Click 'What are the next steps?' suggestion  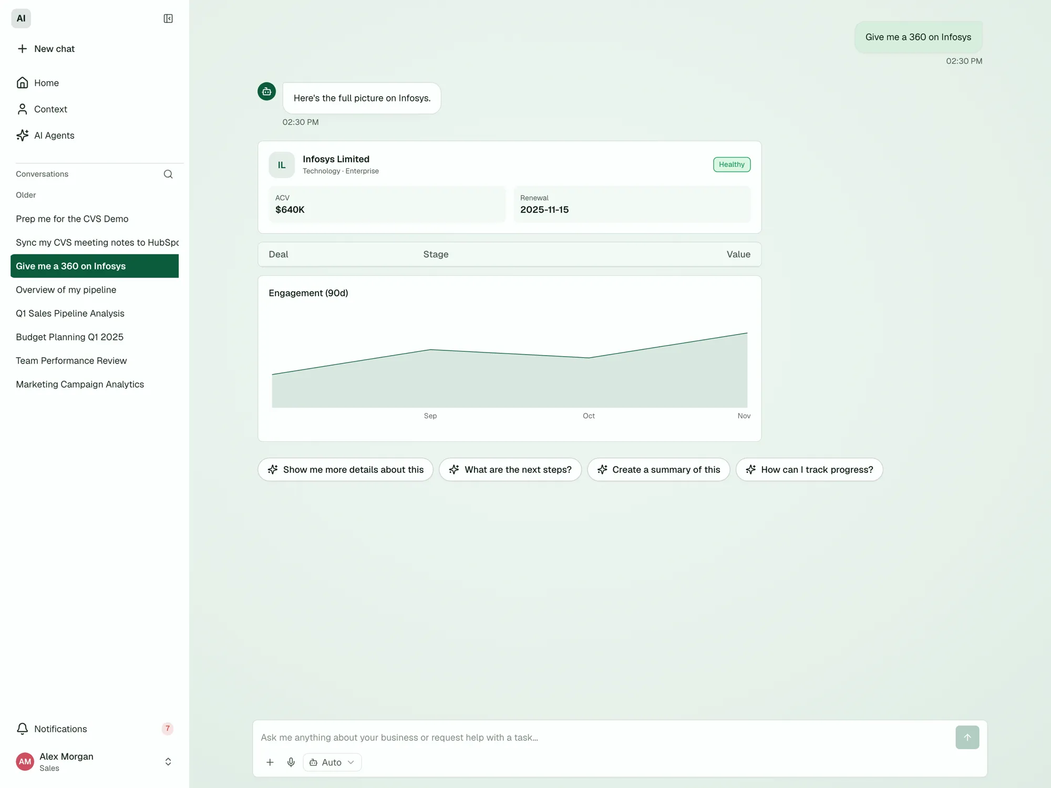510,470
